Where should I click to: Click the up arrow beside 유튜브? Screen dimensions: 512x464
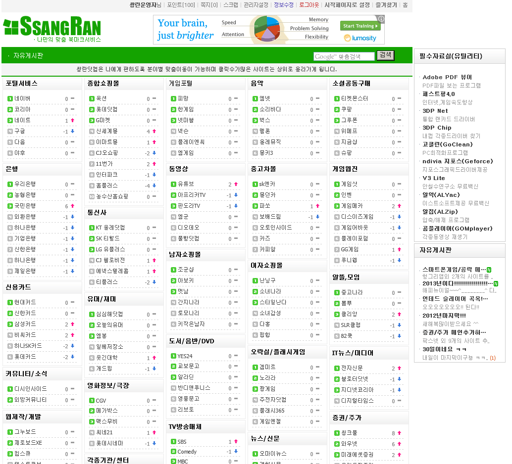236,184
